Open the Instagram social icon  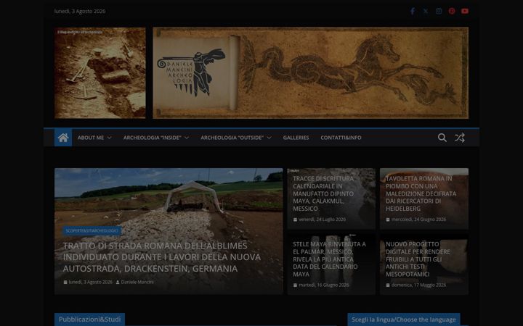pyautogui.click(x=439, y=11)
